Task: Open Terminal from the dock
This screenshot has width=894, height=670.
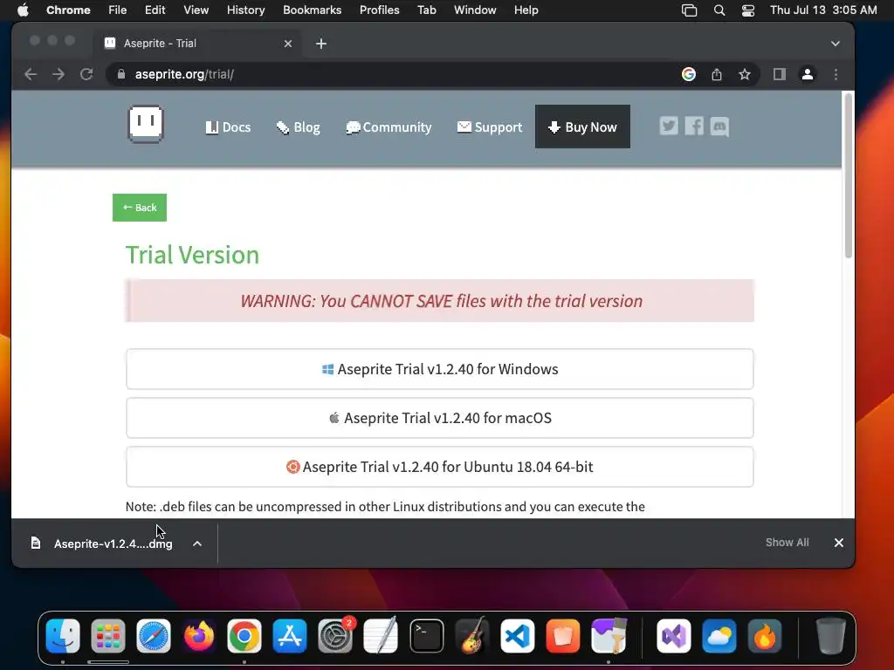Action: pos(426,635)
